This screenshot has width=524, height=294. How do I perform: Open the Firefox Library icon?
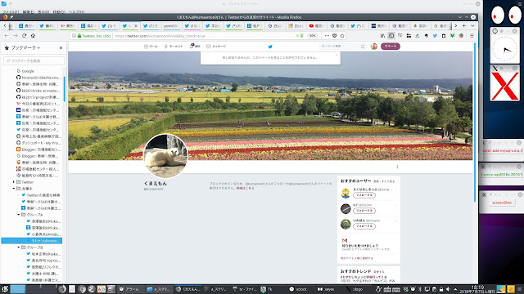coord(382,36)
